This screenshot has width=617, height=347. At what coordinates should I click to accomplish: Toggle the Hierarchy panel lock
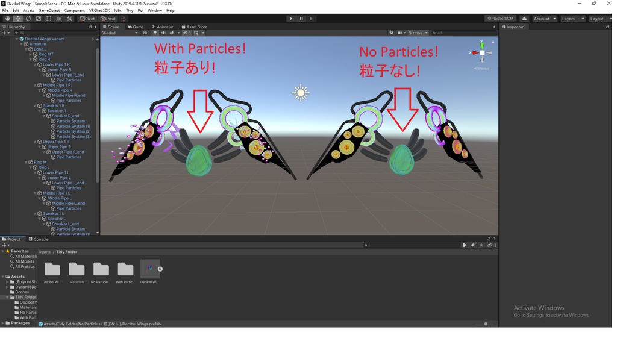pyautogui.click(x=90, y=27)
